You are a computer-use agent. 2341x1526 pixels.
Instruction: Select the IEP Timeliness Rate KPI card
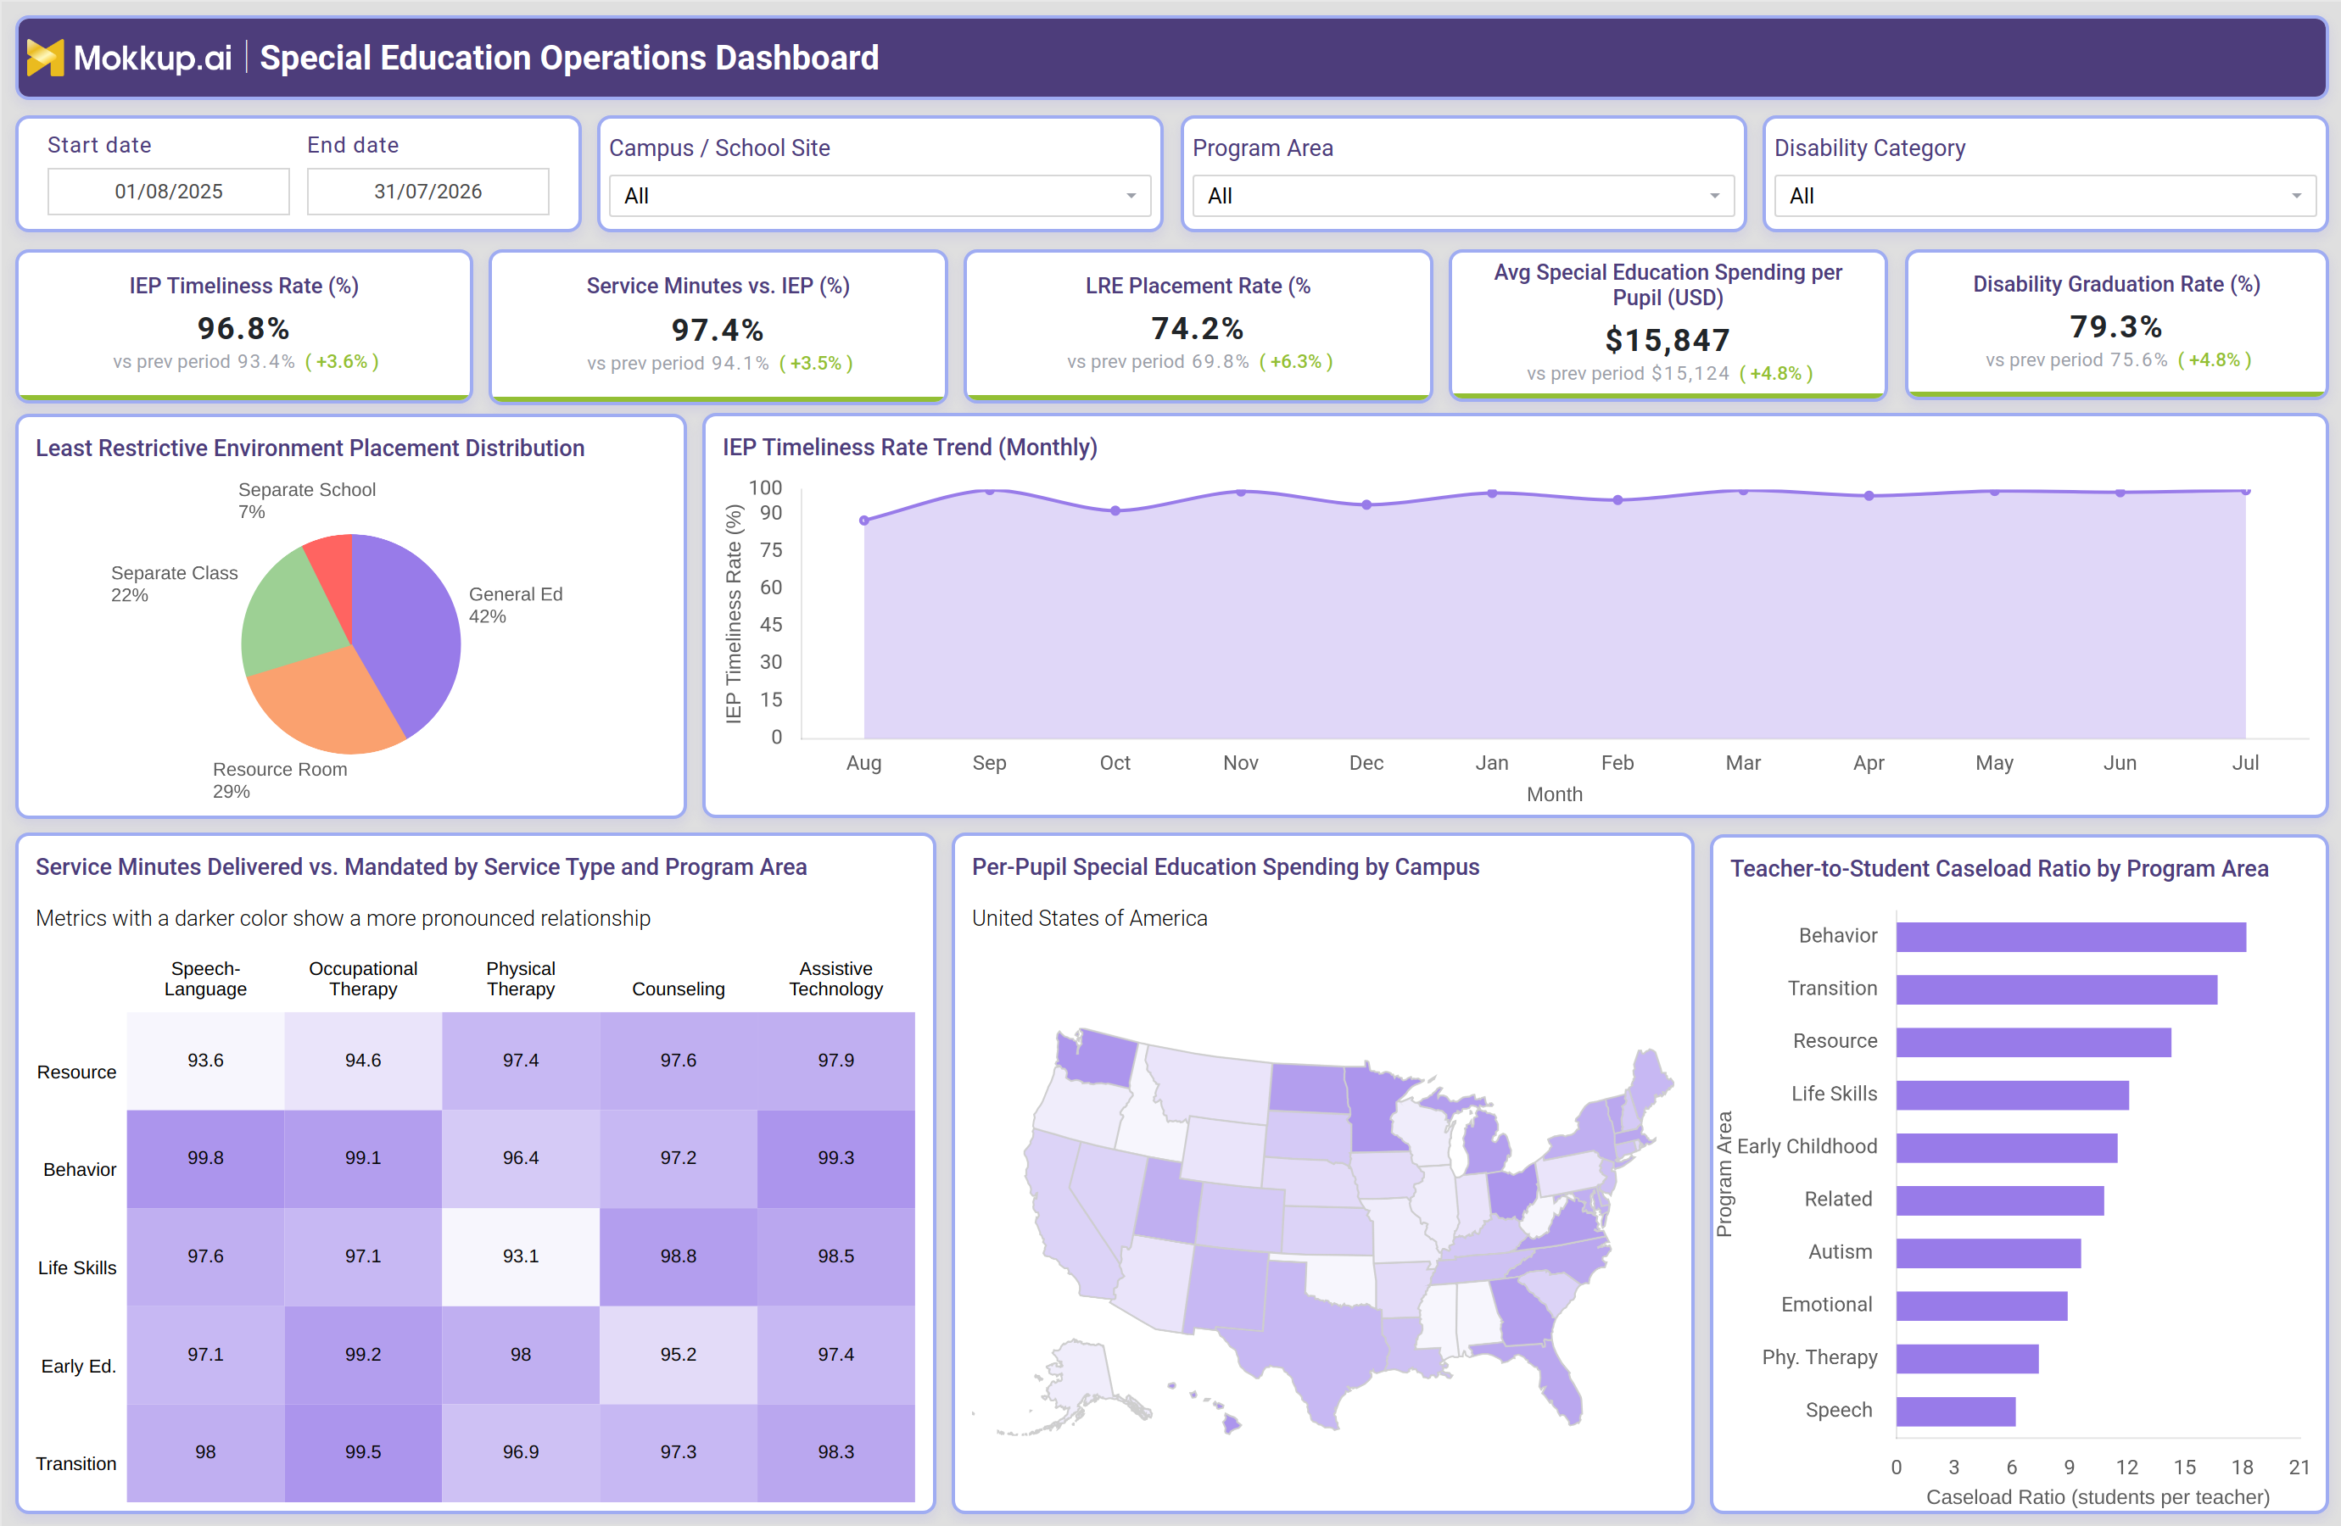click(245, 326)
